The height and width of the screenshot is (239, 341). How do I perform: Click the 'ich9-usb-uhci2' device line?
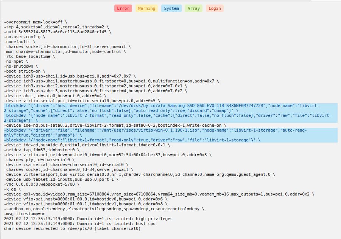coord(95,86)
